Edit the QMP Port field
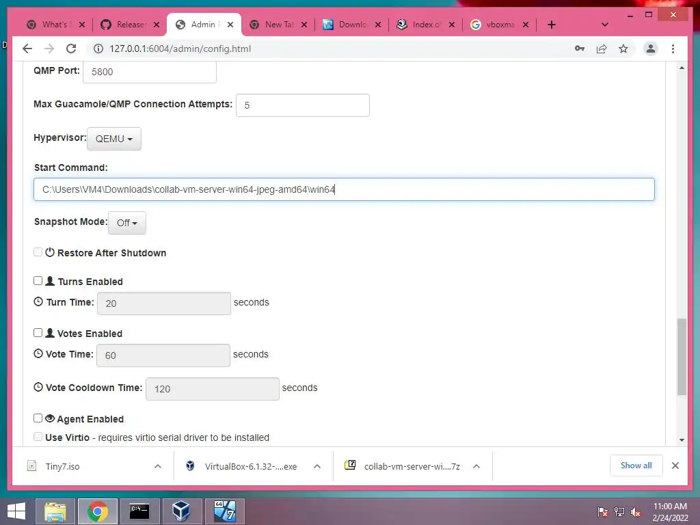The height and width of the screenshot is (525, 700). (150, 71)
